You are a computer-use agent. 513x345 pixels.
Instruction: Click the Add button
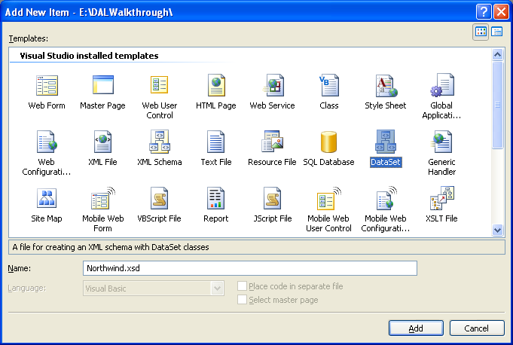(x=416, y=328)
